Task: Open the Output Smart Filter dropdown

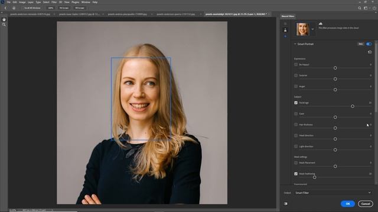Action: point(333,193)
